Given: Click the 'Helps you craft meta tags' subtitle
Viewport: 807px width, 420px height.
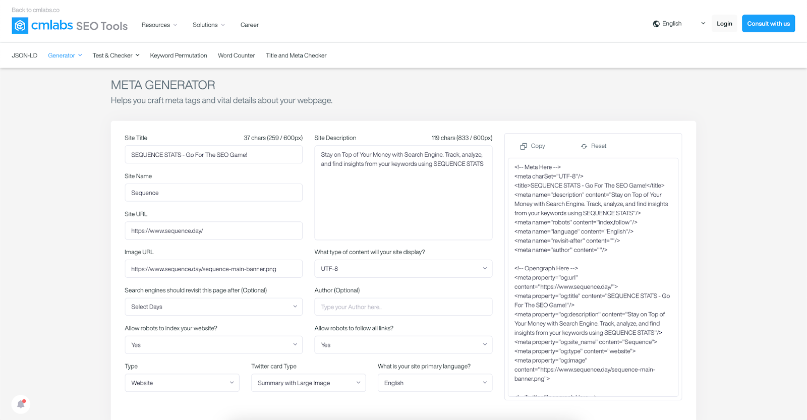Looking at the screenshot, I should (221, 100).
